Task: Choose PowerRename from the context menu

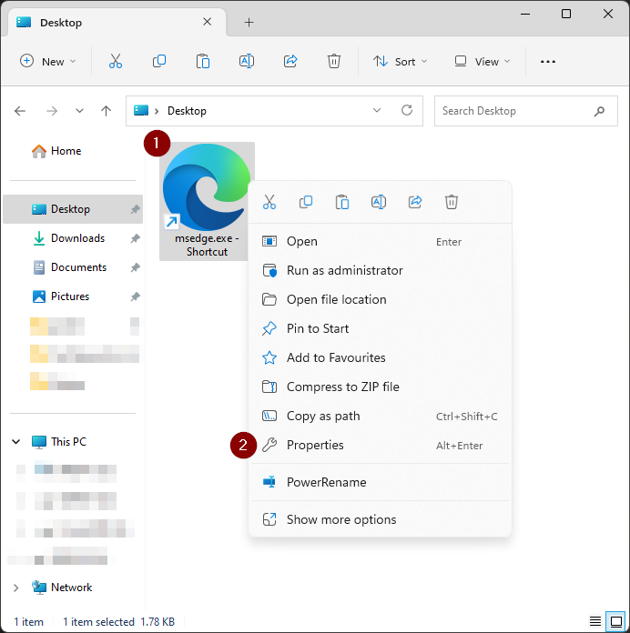Action: tap(380, 482)
